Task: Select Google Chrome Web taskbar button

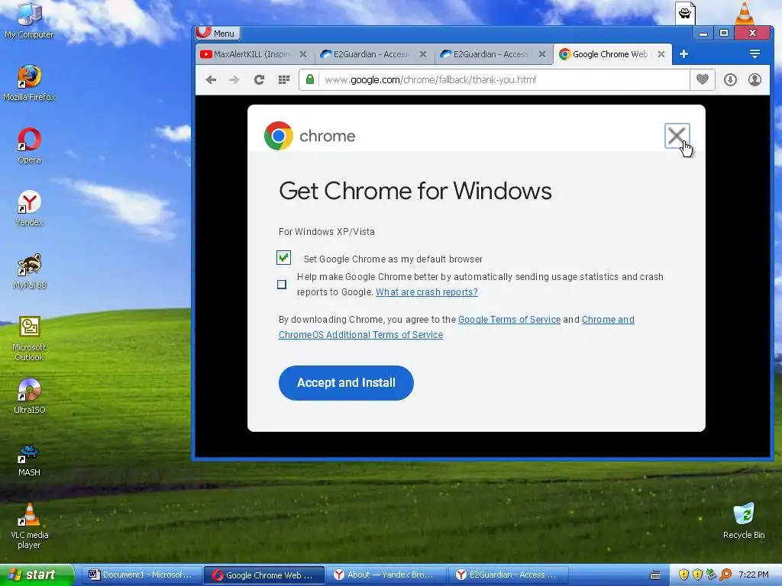Action: pyautogui.click(x=263, y=575)
